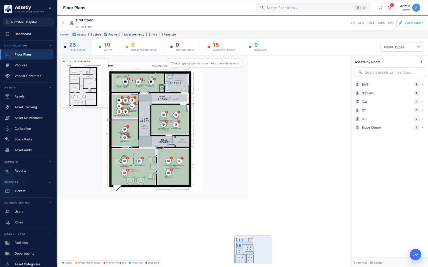428x267 pixels.
Task: Open Users under Administration
Action: pyautogui.click(x=27, y=211)
